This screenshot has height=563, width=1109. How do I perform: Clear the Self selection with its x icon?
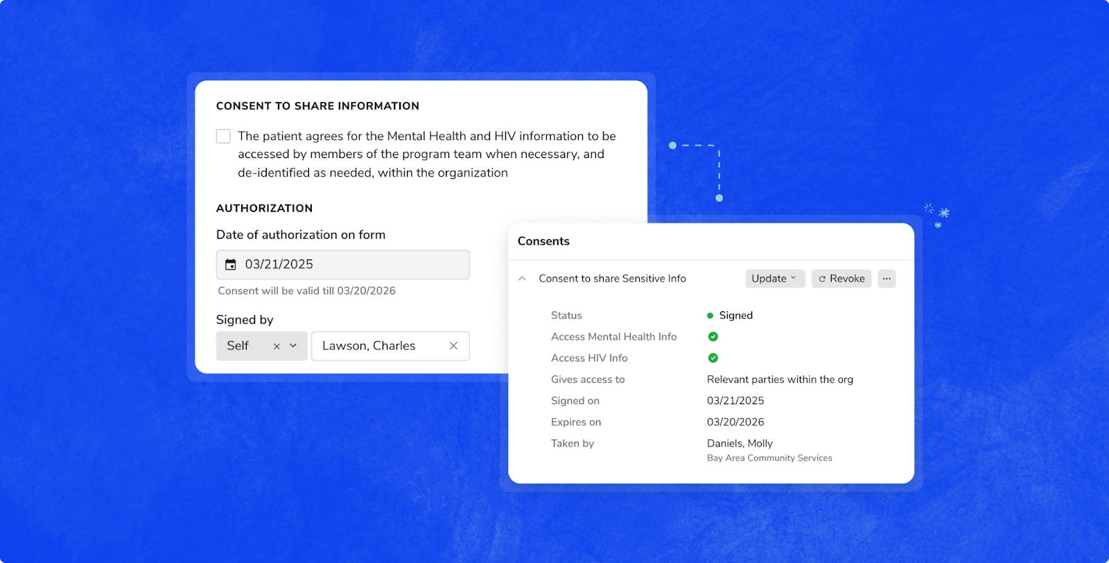(277, 346)
